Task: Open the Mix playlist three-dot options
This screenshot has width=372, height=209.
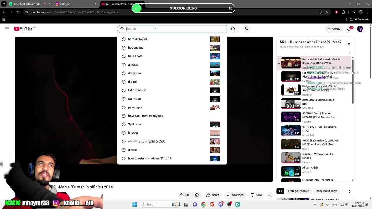Action: click(349, 52)
